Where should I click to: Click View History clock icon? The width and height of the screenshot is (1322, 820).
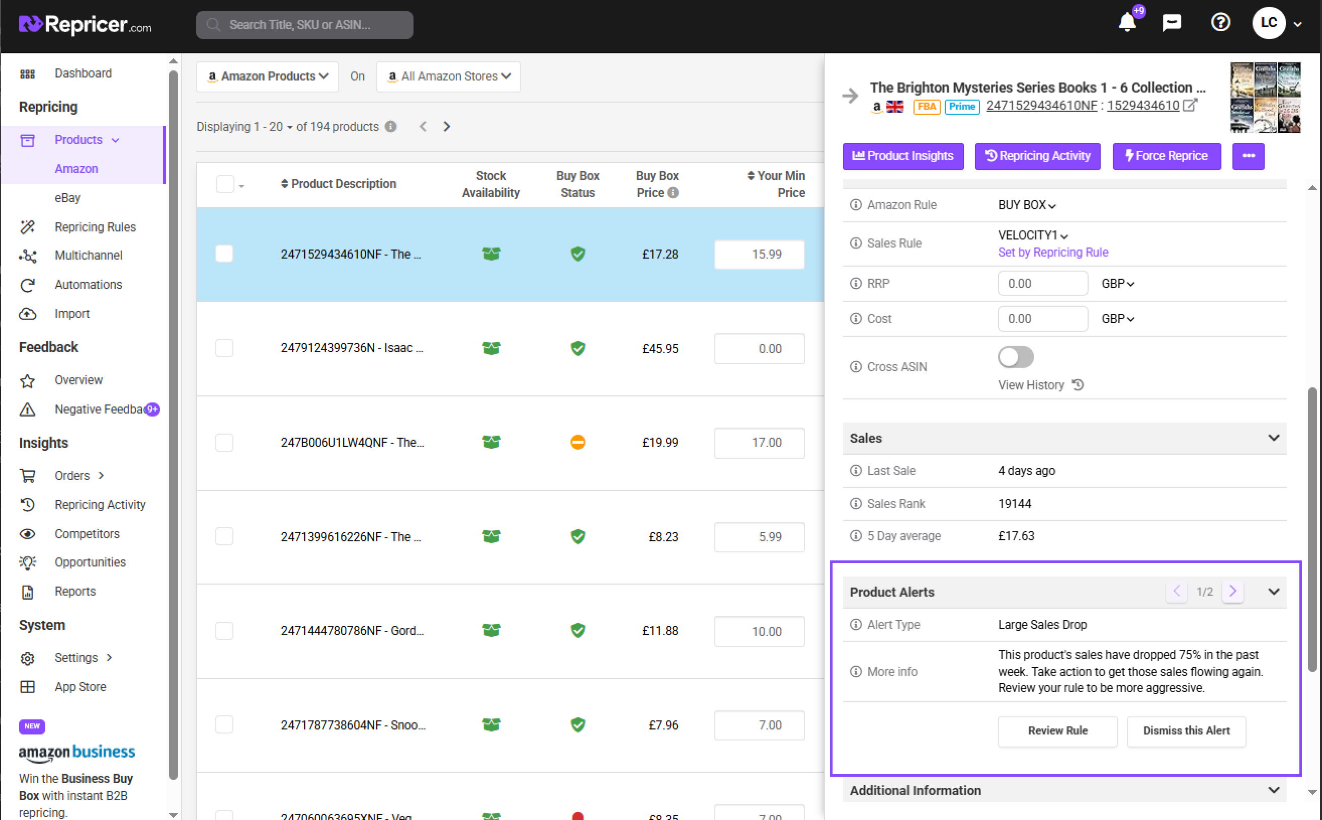(1078, 385)
